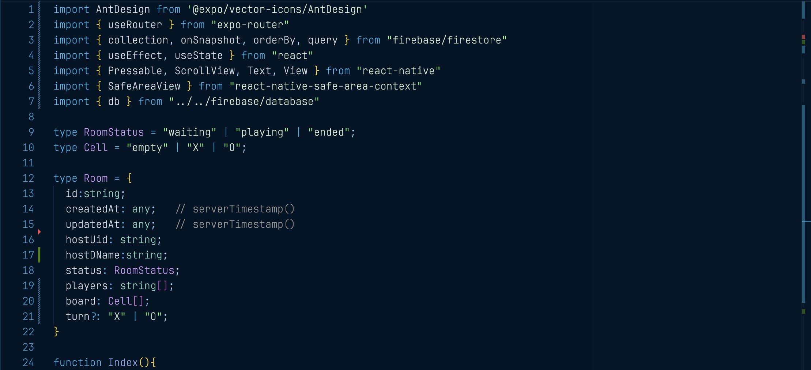Click the green added-line marker beside line 17
811x370 pixels.
(x=39, y=255)
